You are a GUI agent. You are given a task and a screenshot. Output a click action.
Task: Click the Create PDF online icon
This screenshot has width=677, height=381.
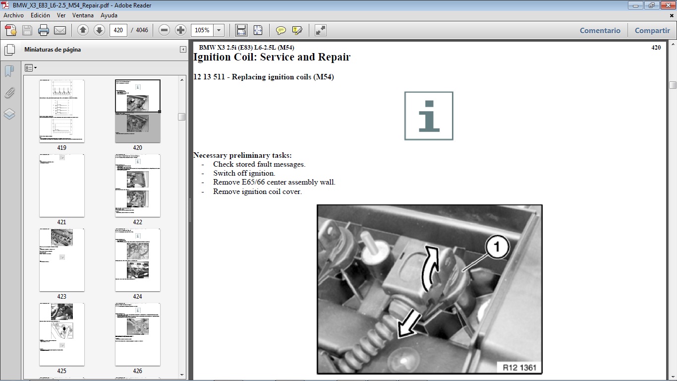[11, 30]
